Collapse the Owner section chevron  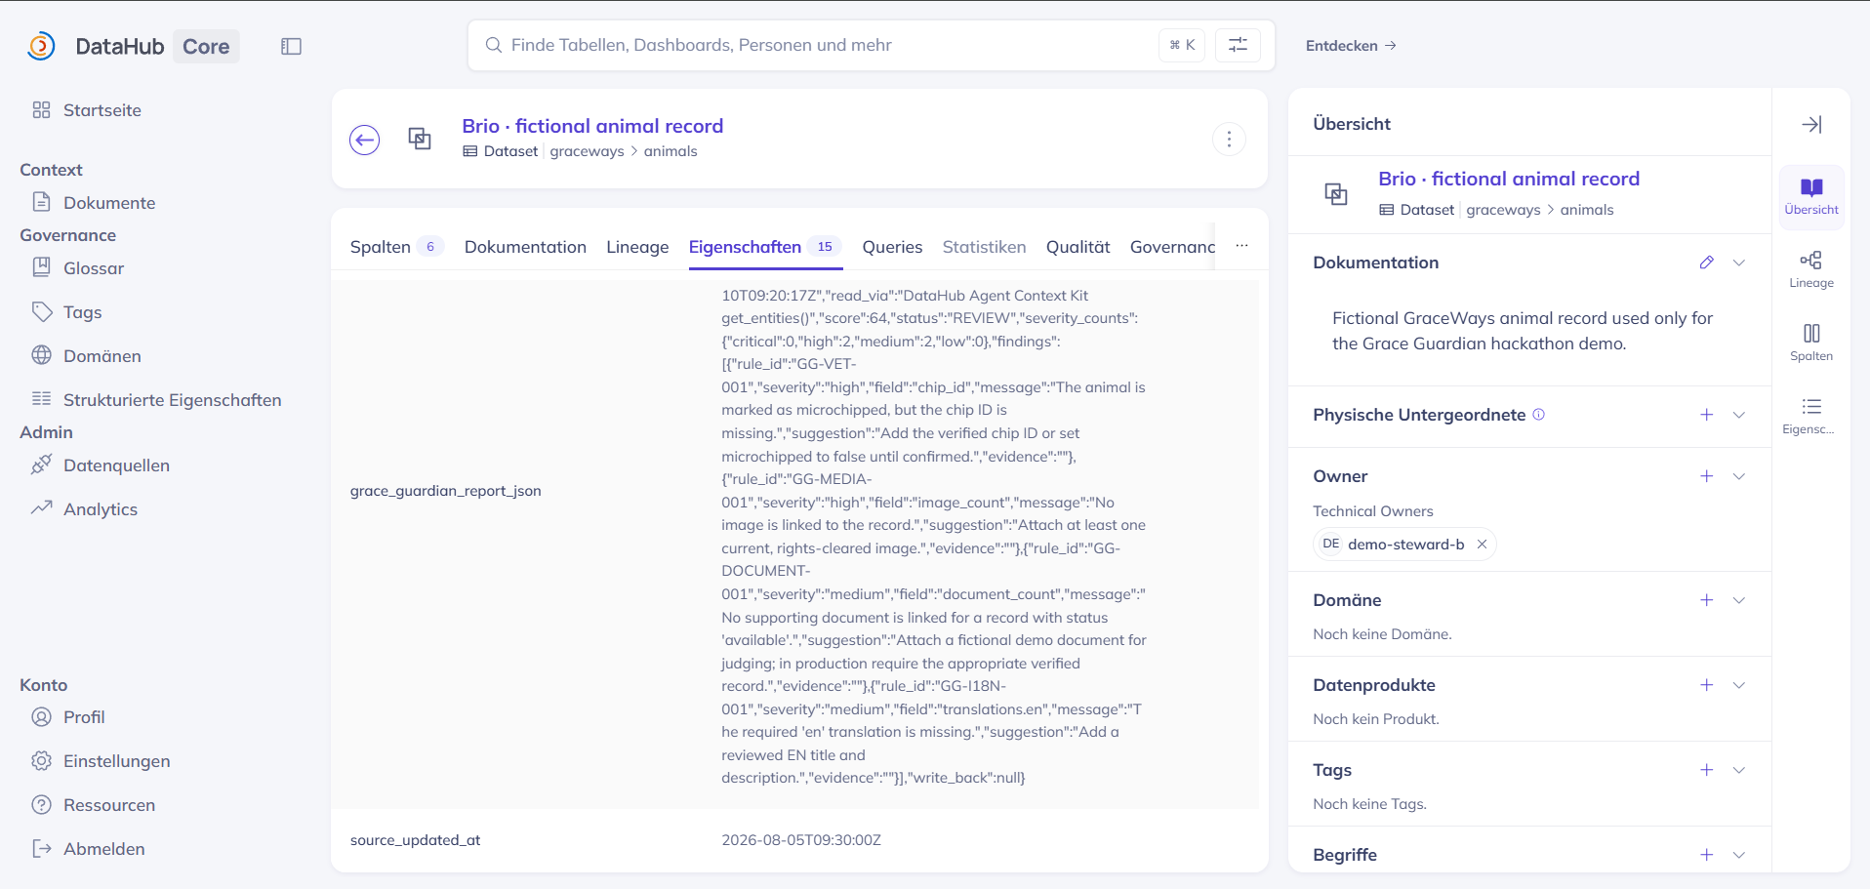pyautogui.click(x=1738, y=476)
